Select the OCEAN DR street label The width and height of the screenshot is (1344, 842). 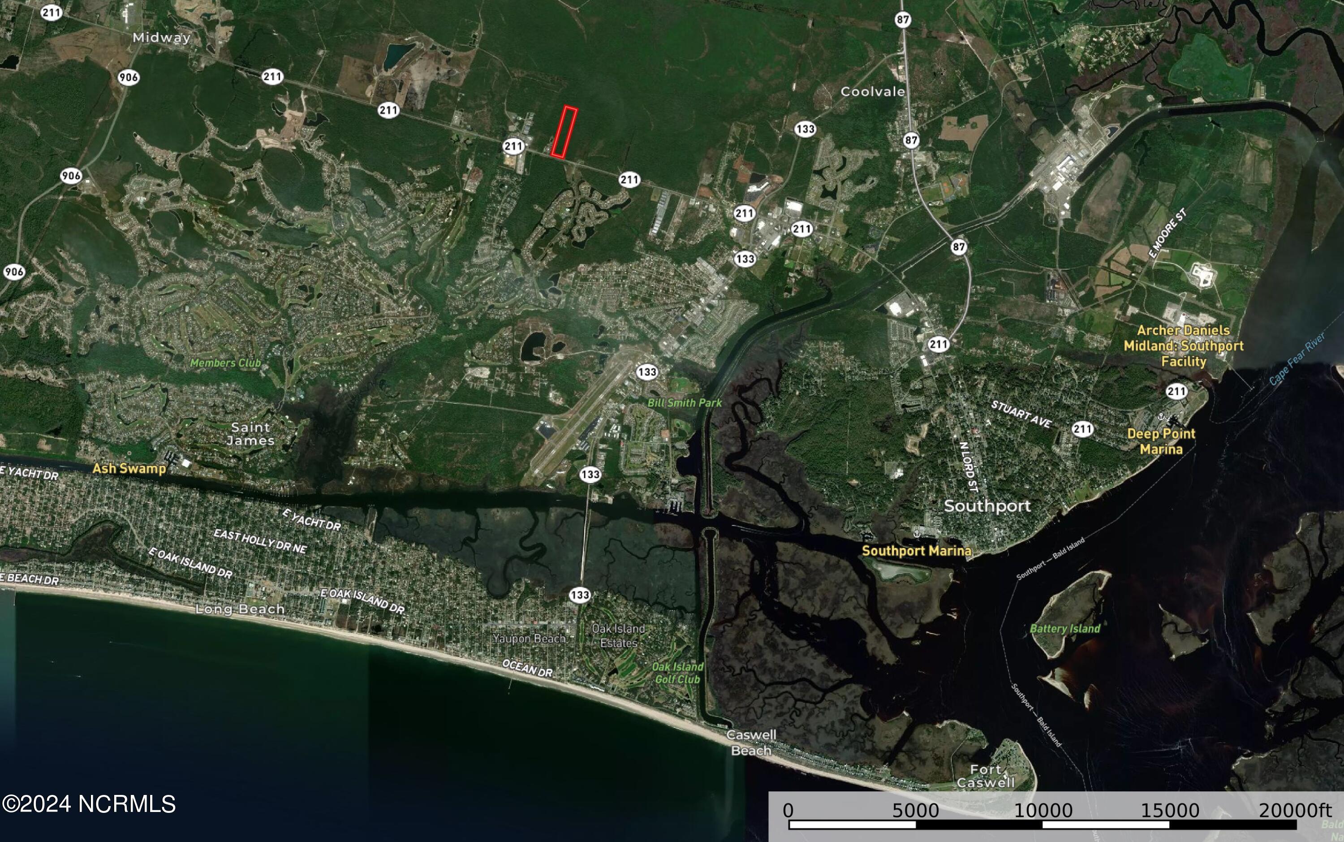point(527,668)
